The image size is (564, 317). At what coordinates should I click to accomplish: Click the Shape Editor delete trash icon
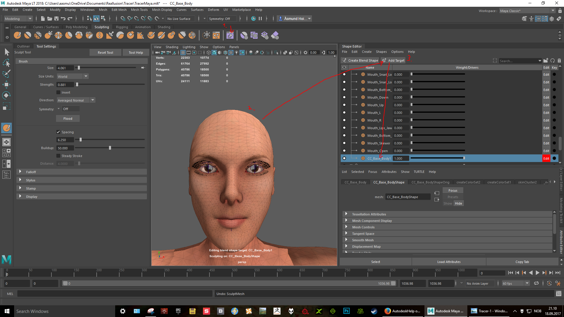click(x=559, y=60)
